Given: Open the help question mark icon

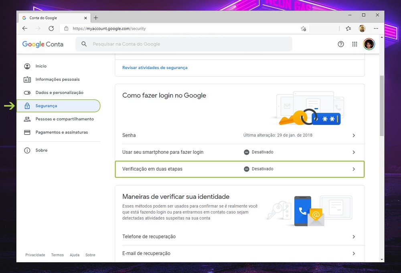Looking at the screenshot, I should [341, 44].
